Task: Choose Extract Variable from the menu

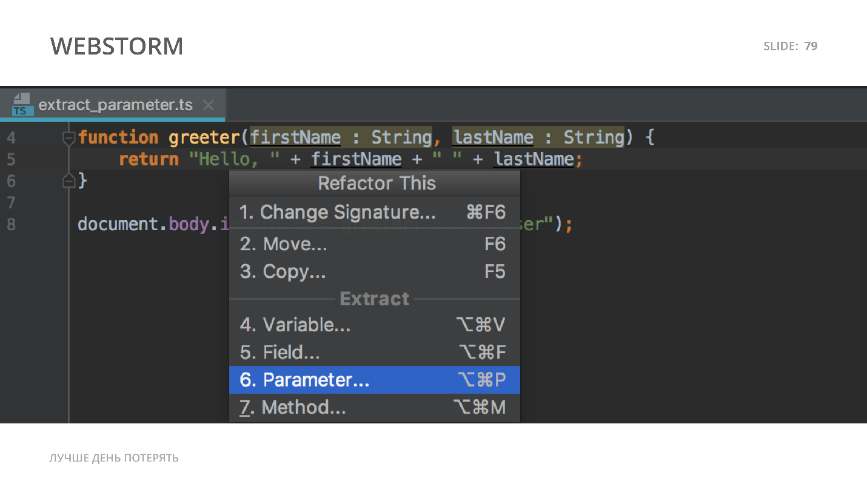Action: [x=295, y=325]
